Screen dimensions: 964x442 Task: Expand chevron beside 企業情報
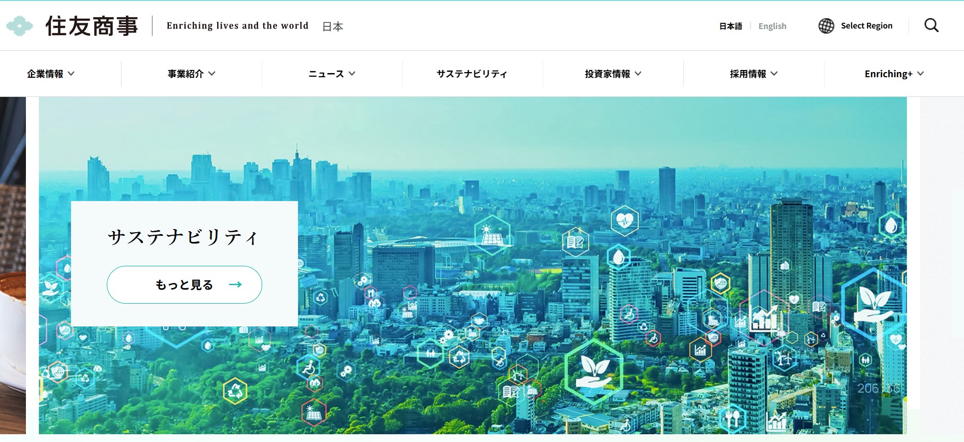(71, 74)
